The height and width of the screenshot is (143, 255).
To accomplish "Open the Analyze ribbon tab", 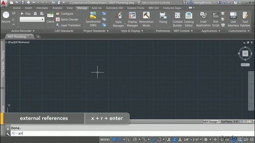I will click(57, 8).
